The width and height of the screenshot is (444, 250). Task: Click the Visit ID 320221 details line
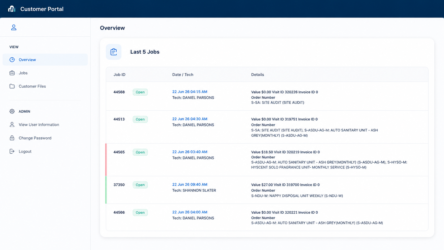[285, 213]
